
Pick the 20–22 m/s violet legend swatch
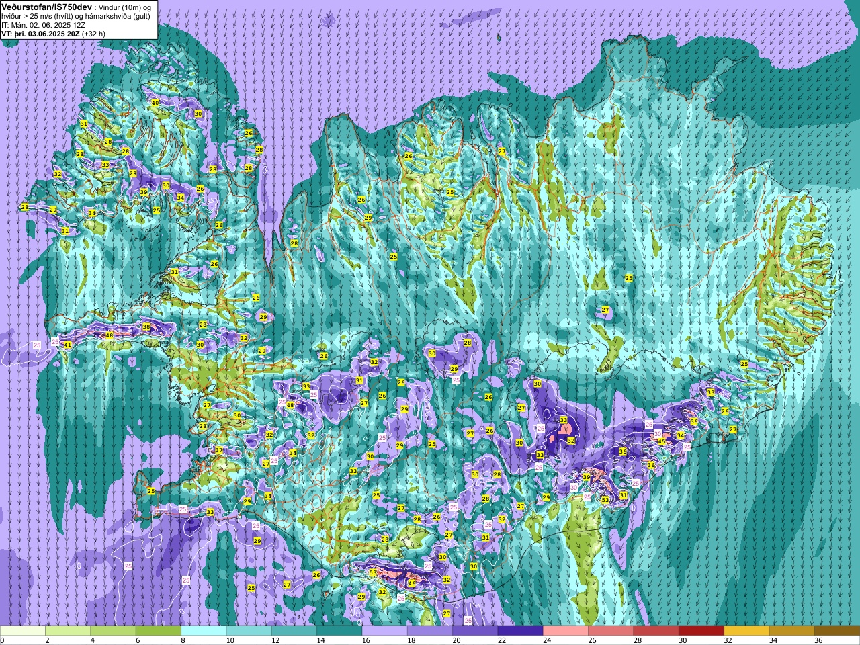475,631
